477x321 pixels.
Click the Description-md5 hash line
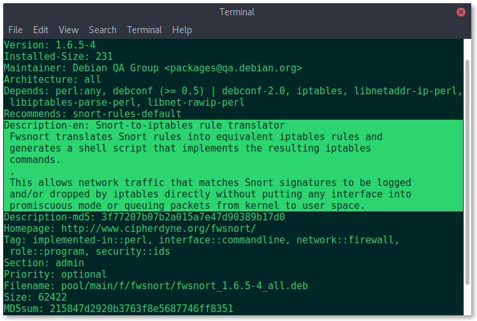144,217
